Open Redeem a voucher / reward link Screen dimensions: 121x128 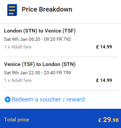click(48, 99)
